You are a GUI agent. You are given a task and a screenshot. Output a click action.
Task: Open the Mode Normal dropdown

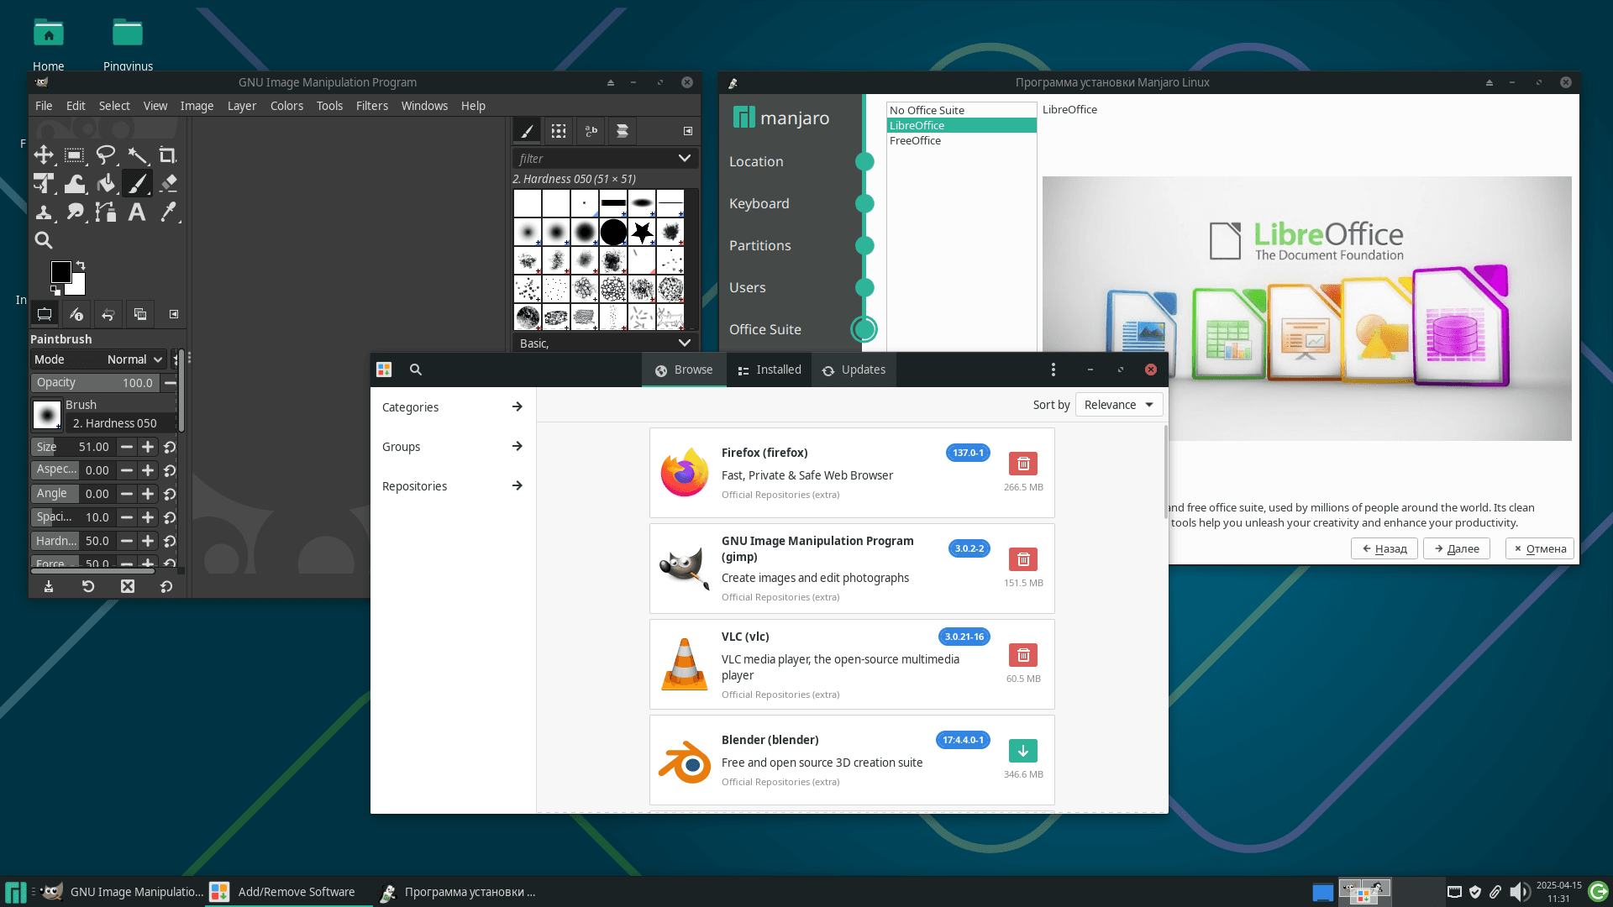(97, 359)
